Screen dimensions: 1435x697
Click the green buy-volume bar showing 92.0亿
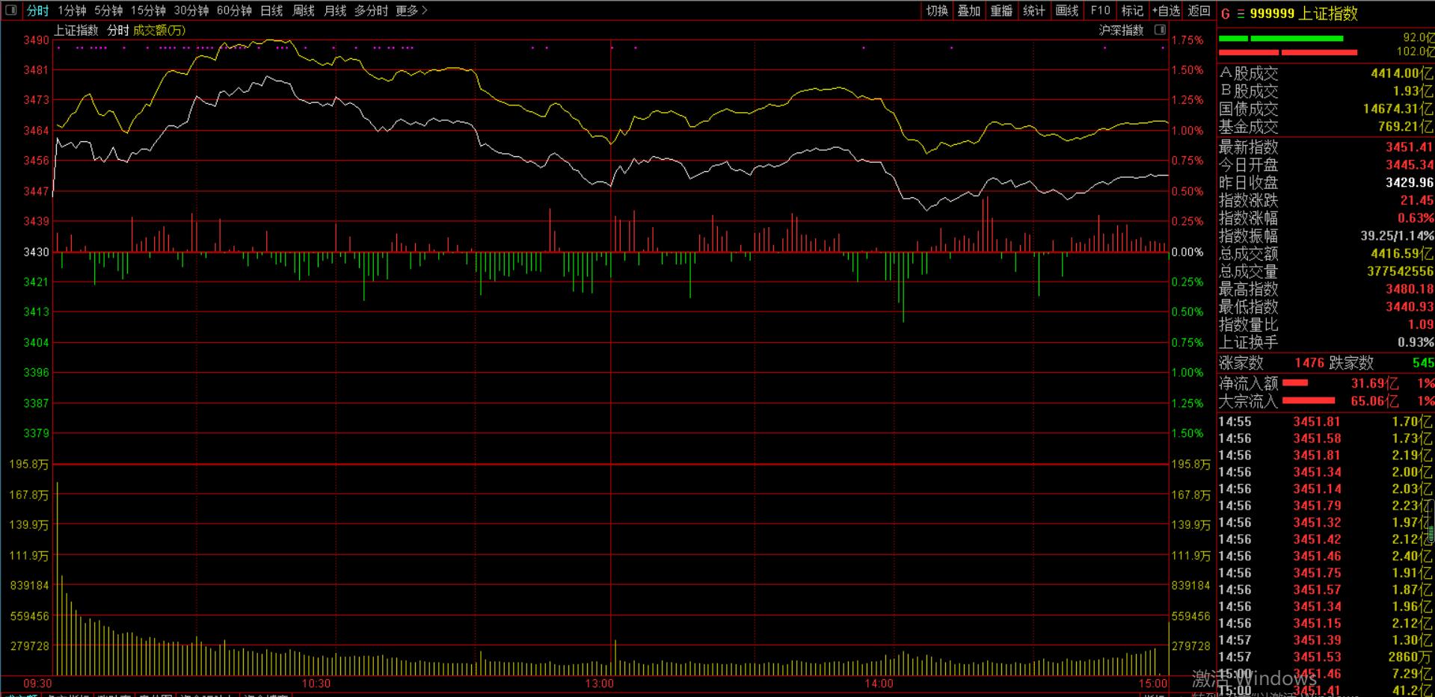[1281, 38]
